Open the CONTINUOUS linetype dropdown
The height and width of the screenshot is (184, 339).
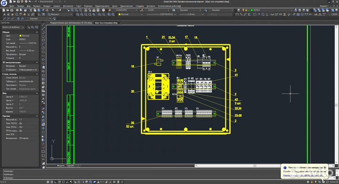tap(161, 14)
